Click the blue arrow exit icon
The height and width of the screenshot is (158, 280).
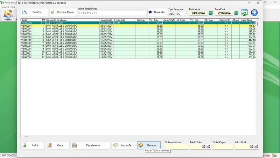(254, 13)
